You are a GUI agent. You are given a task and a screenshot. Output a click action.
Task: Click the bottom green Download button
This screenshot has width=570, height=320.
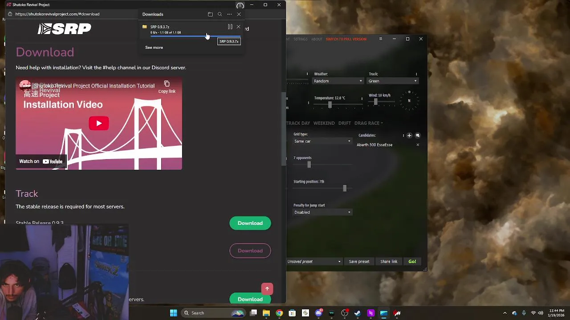[x=250, y=299]
